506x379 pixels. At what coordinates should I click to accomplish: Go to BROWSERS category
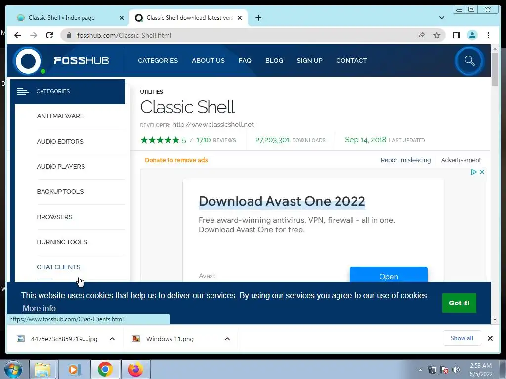click(54, 217)
